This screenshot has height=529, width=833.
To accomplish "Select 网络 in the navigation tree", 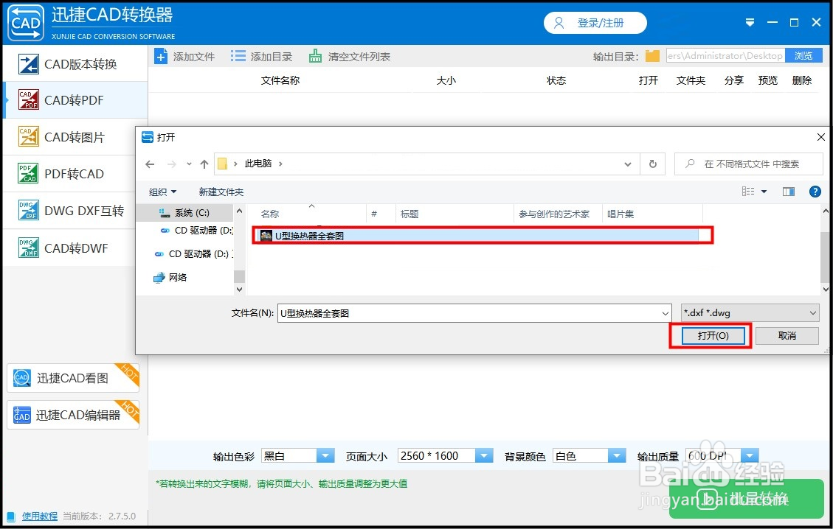I will pos(170,278).
